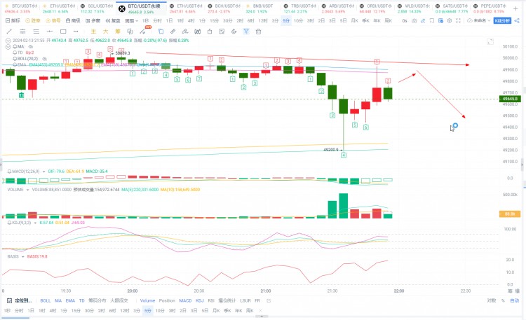This screenshot has width=526, height=320.
Task: Switch to the BNB/USDT tab
Action: tap(259, 8)
